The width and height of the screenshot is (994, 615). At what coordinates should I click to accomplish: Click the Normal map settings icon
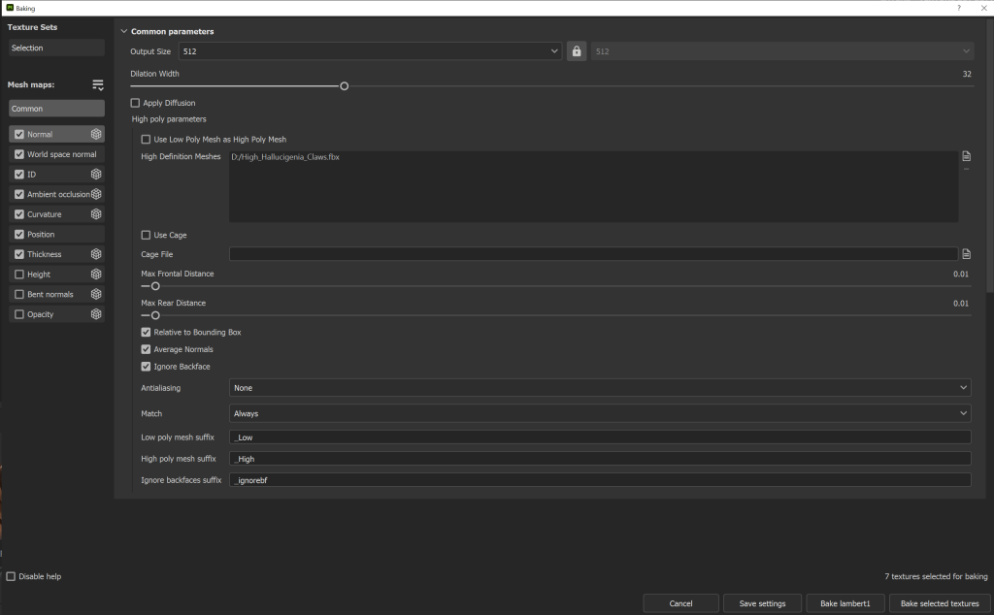click(96, 135)
